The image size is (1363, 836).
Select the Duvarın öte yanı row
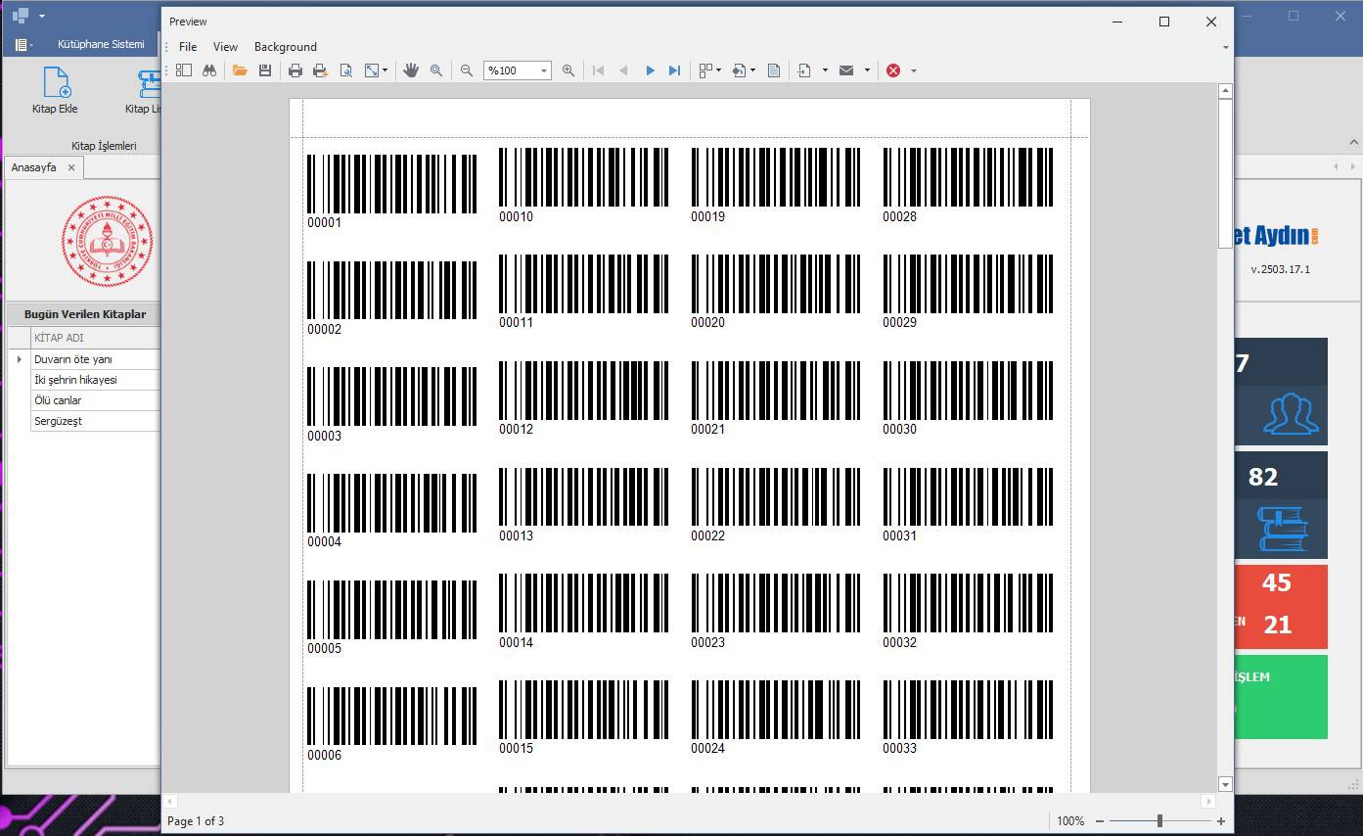click(73, 359)
